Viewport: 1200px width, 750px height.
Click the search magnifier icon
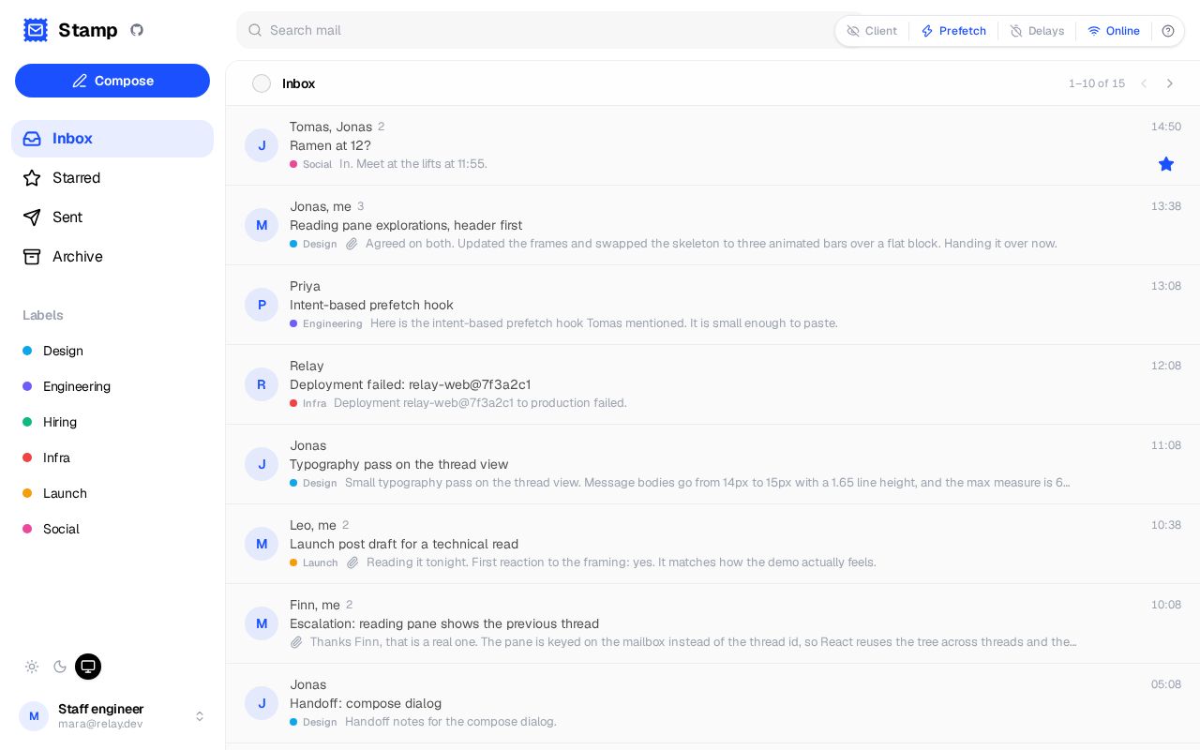pyautogui.click(x=254, y=30)
